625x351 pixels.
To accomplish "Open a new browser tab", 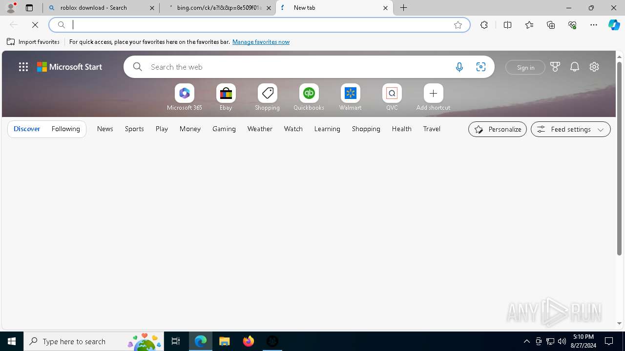I will coord(404,8).
